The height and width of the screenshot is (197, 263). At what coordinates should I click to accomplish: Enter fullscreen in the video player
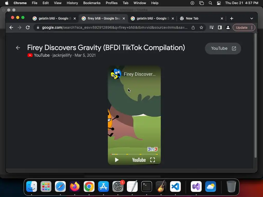(x=153, y=160)
